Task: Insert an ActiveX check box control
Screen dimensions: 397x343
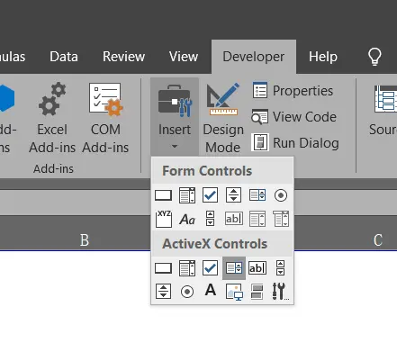Action: click(211, 268)
